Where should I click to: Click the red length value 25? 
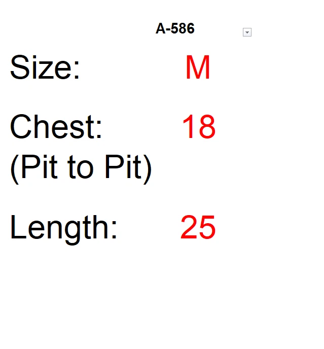click(198, 228)
